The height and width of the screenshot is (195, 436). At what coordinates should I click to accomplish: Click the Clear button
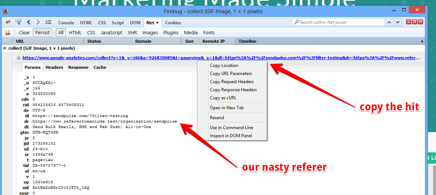point(24,32)
